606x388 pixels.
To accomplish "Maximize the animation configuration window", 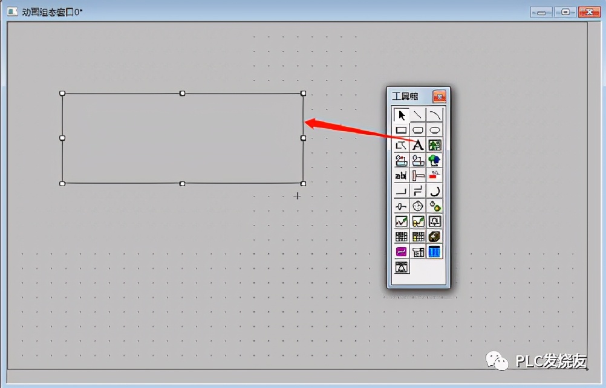I will point(565,12).
